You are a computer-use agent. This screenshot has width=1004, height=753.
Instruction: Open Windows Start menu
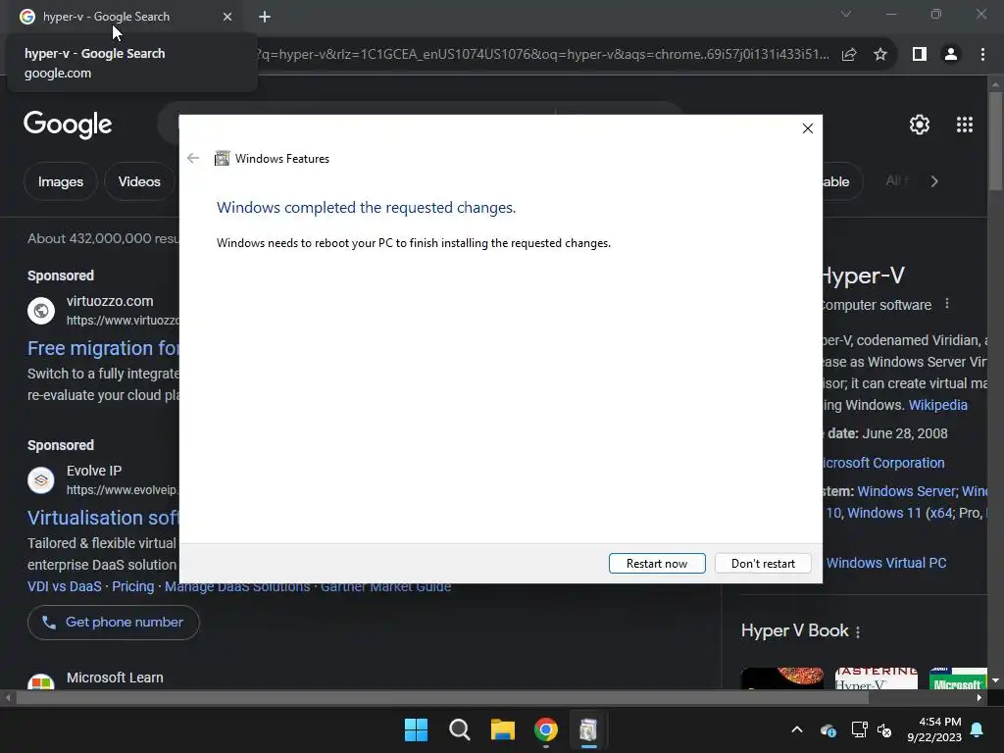[416, 729]
